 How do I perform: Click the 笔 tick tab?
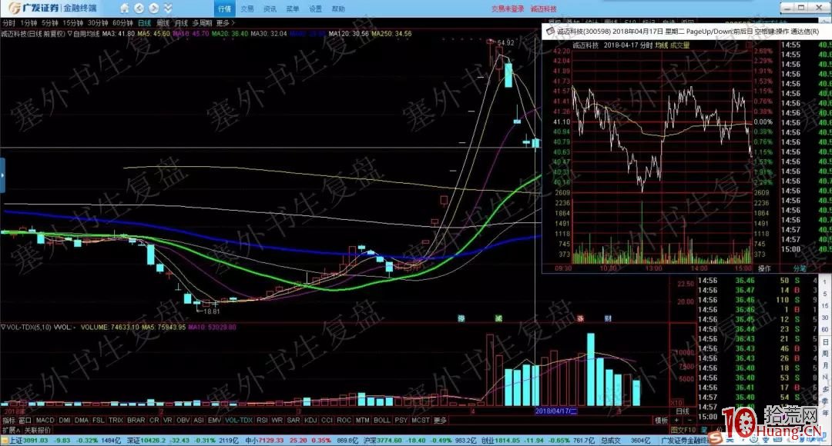tap(704, 430)
